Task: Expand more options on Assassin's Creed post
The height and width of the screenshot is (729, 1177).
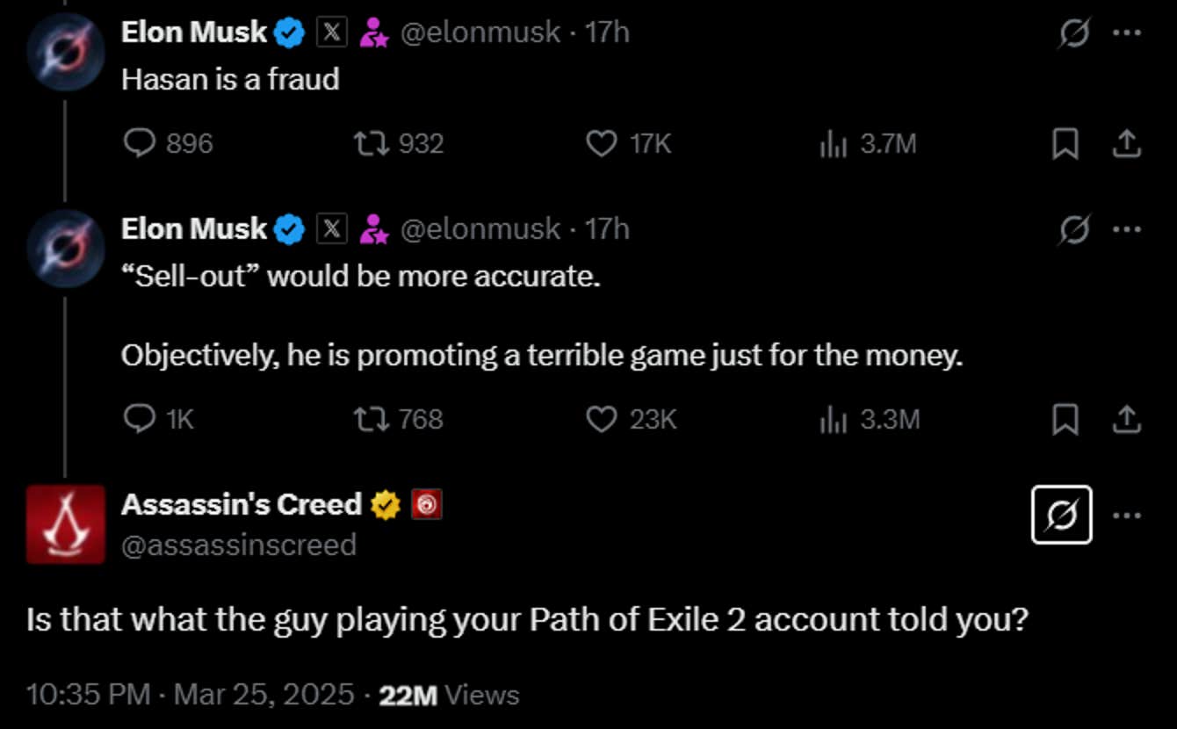Action: coord(1127,516)
